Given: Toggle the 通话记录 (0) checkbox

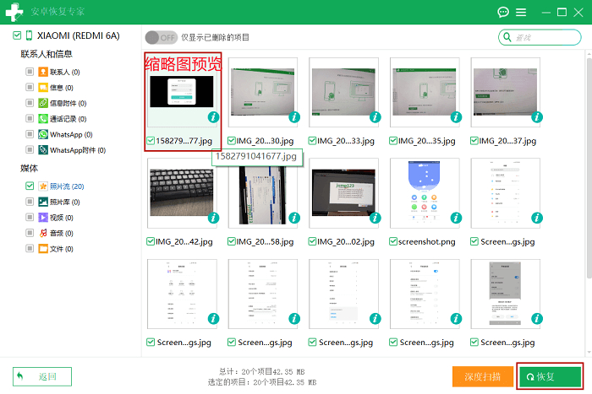Looking at the screenshot, I should pos(30,119).
